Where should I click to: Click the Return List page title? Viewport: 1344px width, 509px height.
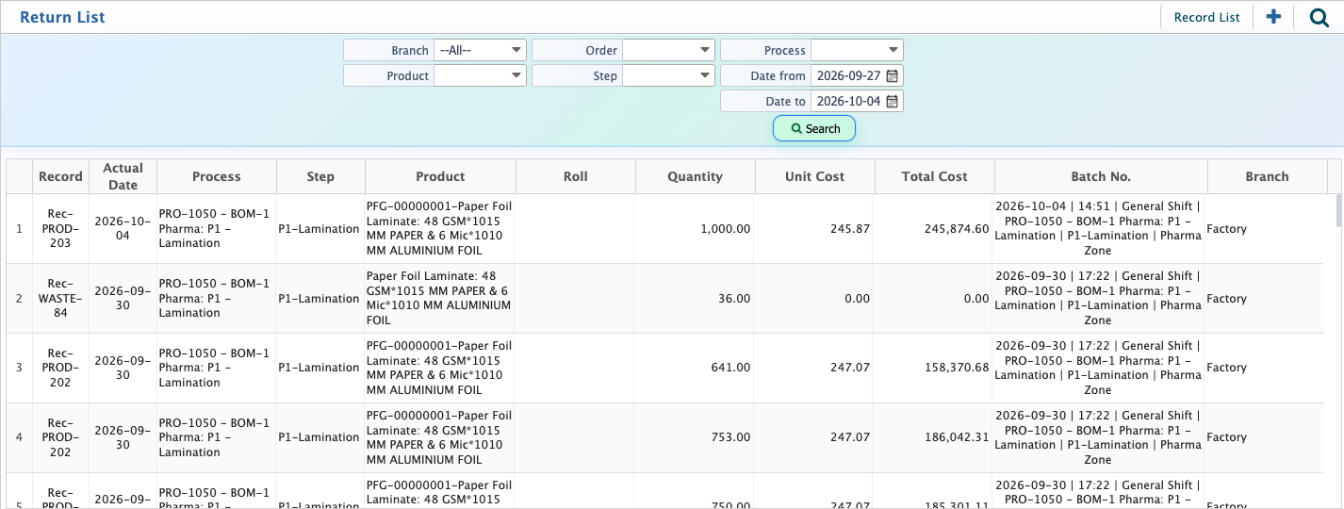coord(62,17)
